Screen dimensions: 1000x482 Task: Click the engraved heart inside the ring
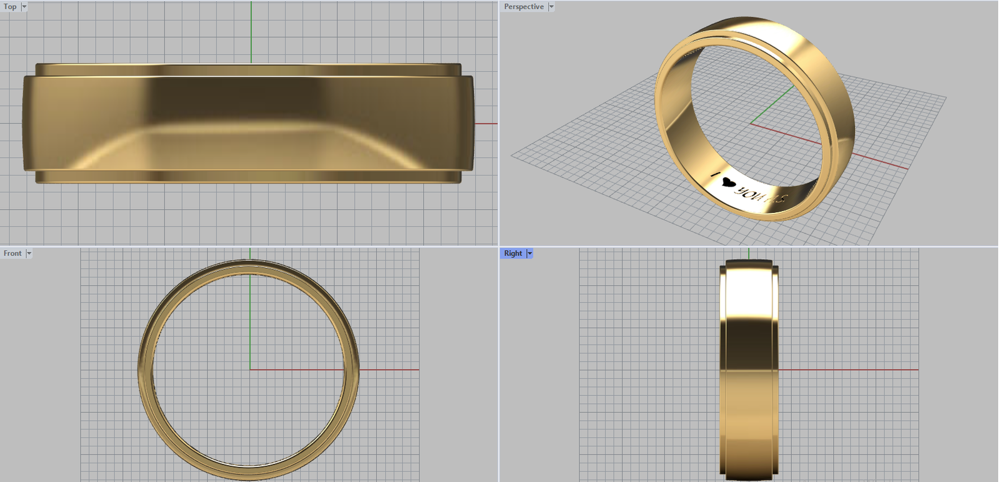click(727, 182)
